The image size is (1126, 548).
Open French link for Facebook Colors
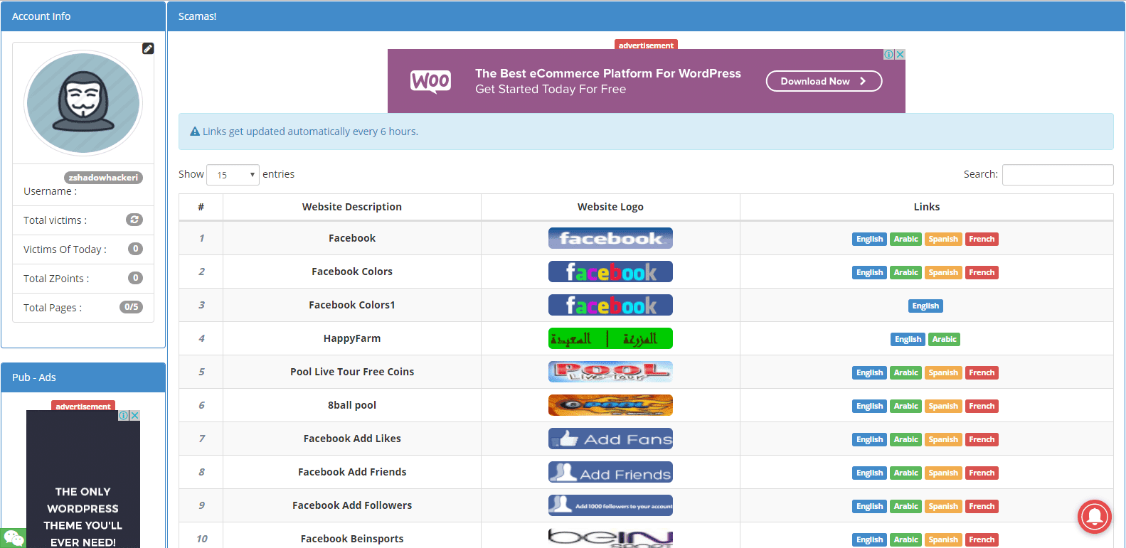point(982,272)
